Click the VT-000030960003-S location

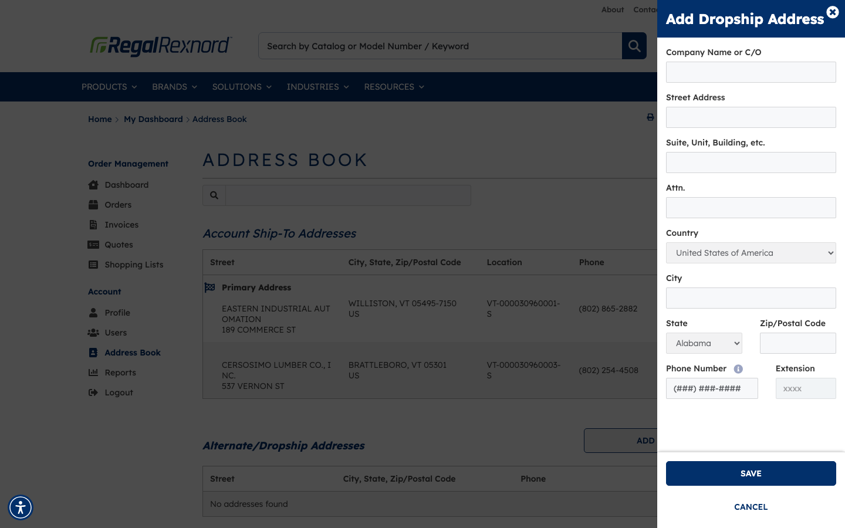[x=523, y=370]
